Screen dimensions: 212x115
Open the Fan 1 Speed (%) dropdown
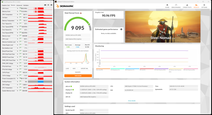[x=17, y=24]
